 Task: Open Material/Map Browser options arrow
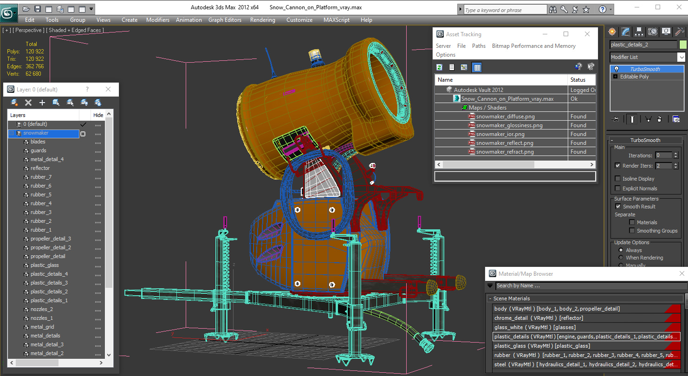(490, 286)
